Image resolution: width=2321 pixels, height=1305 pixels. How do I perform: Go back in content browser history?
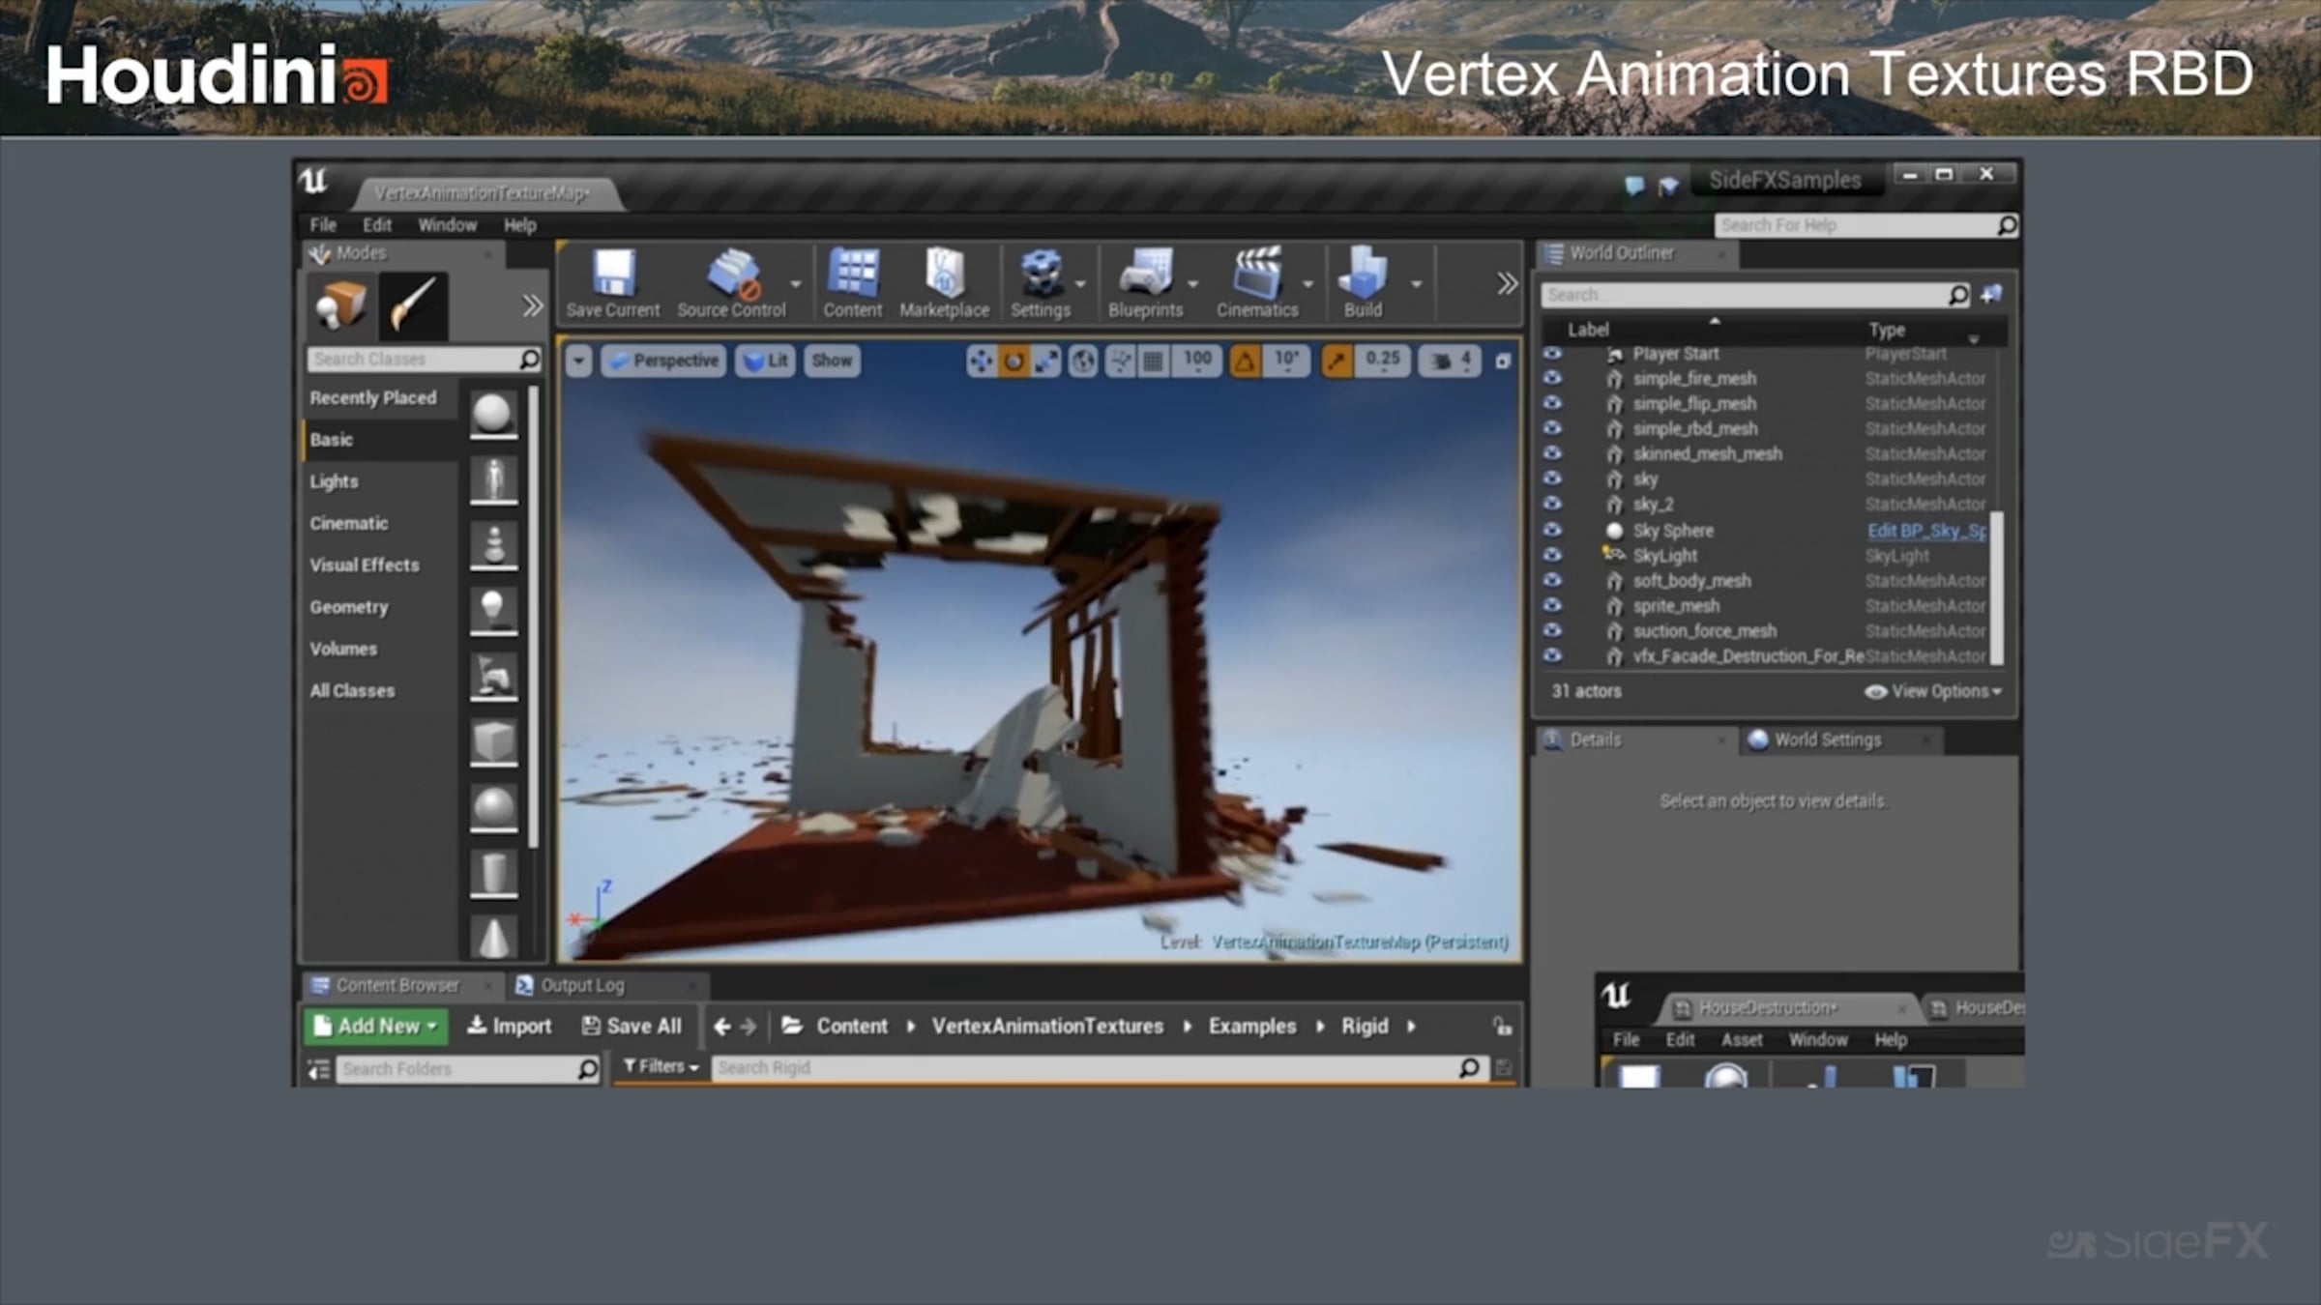click(x=721, y=1027)
